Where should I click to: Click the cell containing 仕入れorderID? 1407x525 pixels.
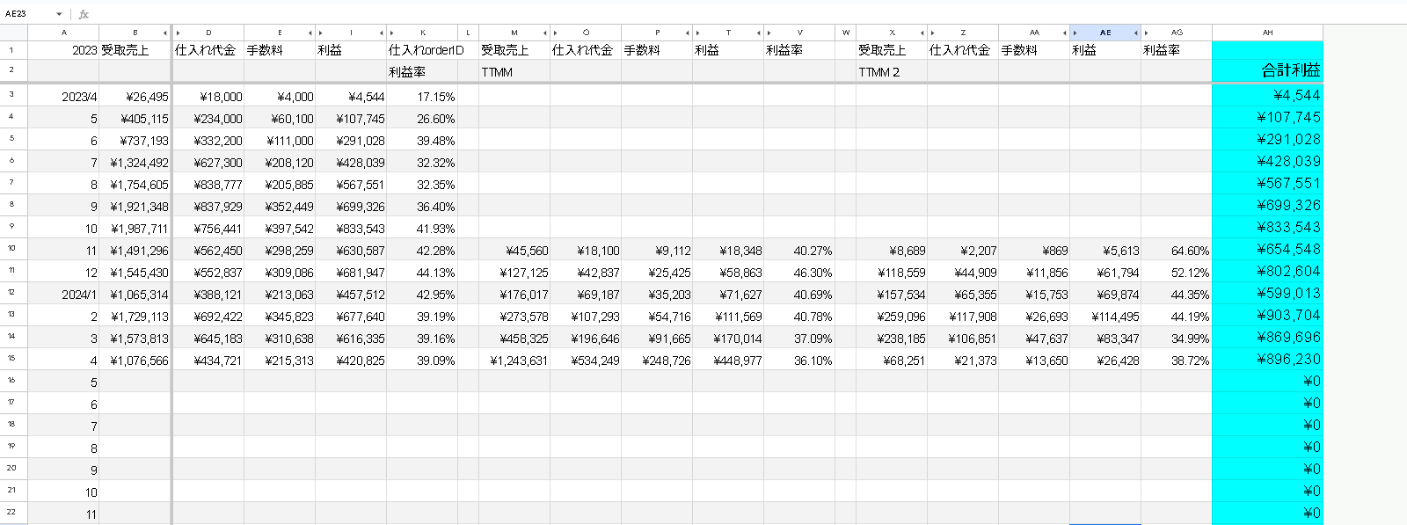click(x=422, y=50)
